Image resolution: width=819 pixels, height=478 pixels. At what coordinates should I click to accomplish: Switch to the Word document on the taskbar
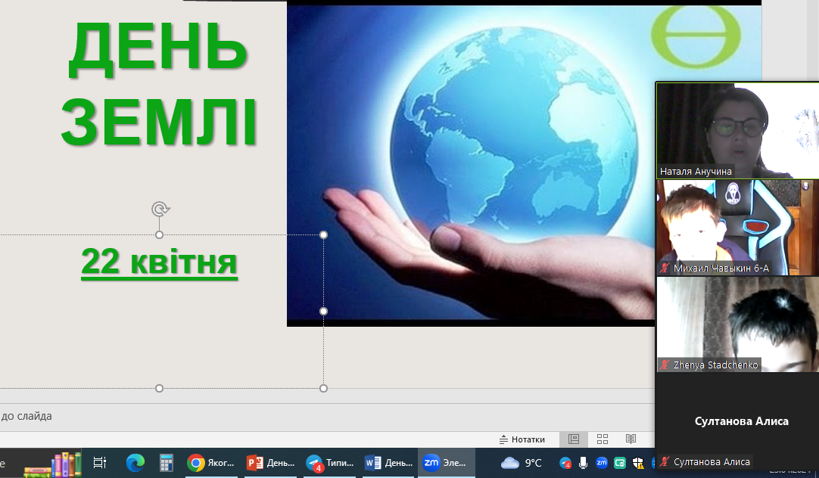[388, 462]
